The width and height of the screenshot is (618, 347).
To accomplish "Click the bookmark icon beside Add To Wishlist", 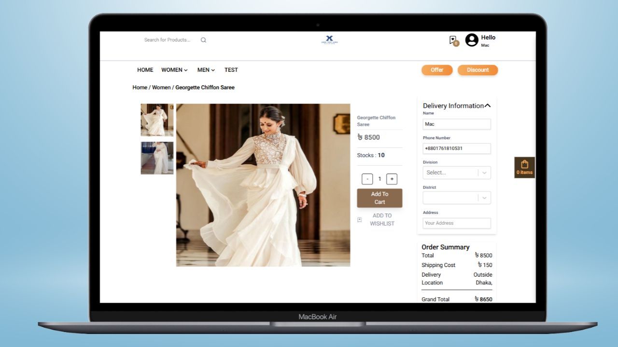I will (x=359, y=220).
